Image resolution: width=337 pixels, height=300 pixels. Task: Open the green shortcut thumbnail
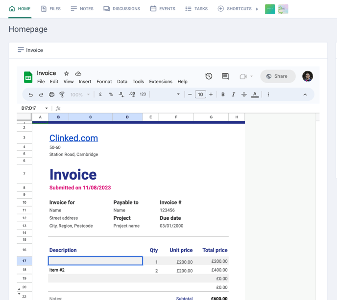[x=270, y=9]
